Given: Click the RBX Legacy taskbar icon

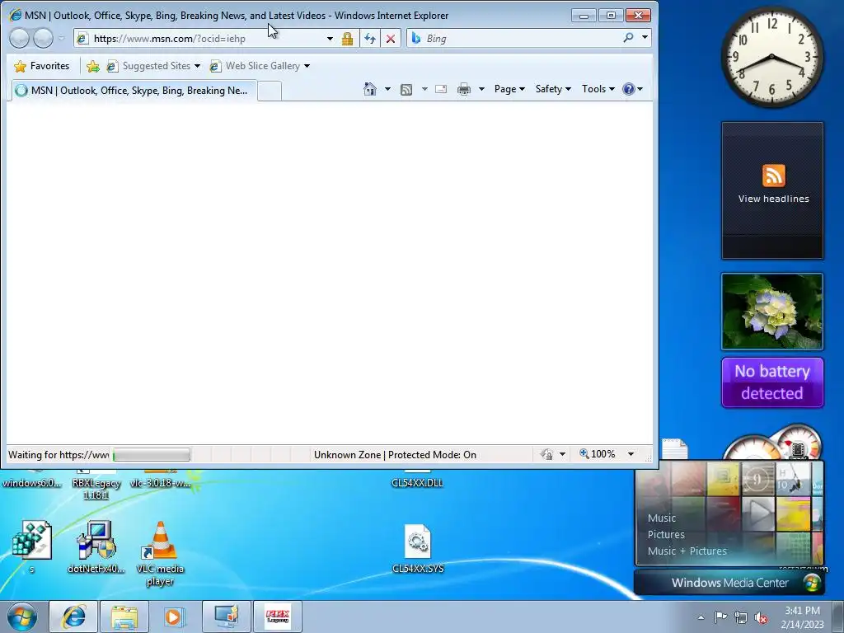Looking at the screenshot, I should [x=278, y=617].
